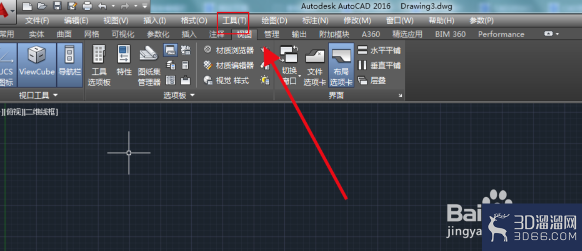Click the Open folder icon in quick access toolbar
The width and height of the screenshot is (582, 251).
click(x=42, y=6)
